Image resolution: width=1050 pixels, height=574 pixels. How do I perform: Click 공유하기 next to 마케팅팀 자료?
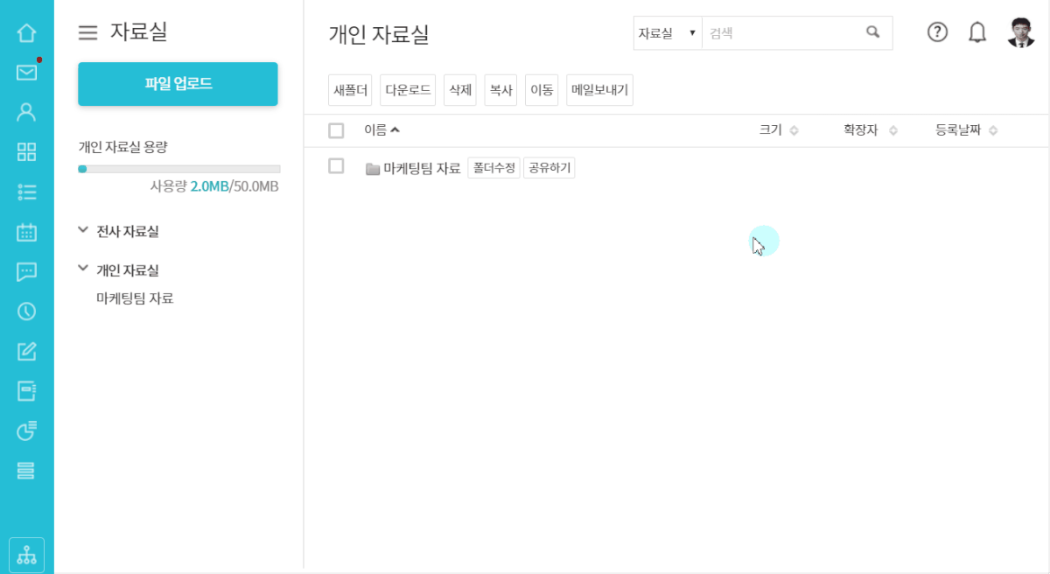point(549,168)
